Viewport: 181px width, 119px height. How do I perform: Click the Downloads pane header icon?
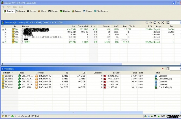[3, 23]
